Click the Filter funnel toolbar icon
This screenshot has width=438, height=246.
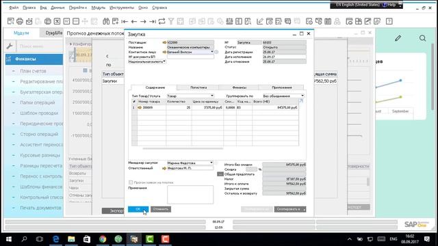(x=171, y=21)
